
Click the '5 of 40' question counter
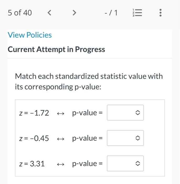pos(20,13)
